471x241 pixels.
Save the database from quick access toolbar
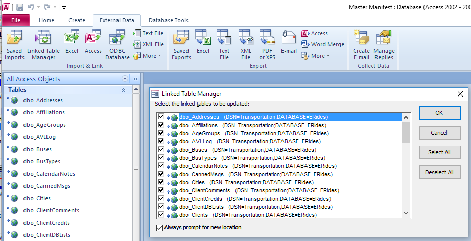pos(19,7)
